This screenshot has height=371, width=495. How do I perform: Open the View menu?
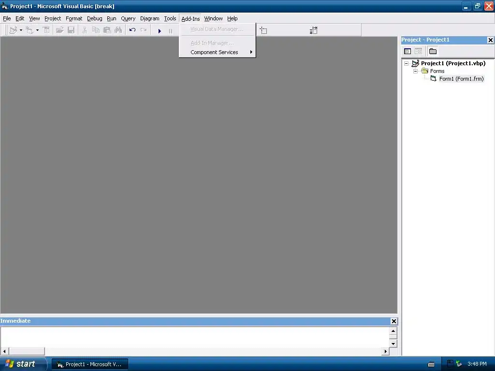click(x=34, y=19)
